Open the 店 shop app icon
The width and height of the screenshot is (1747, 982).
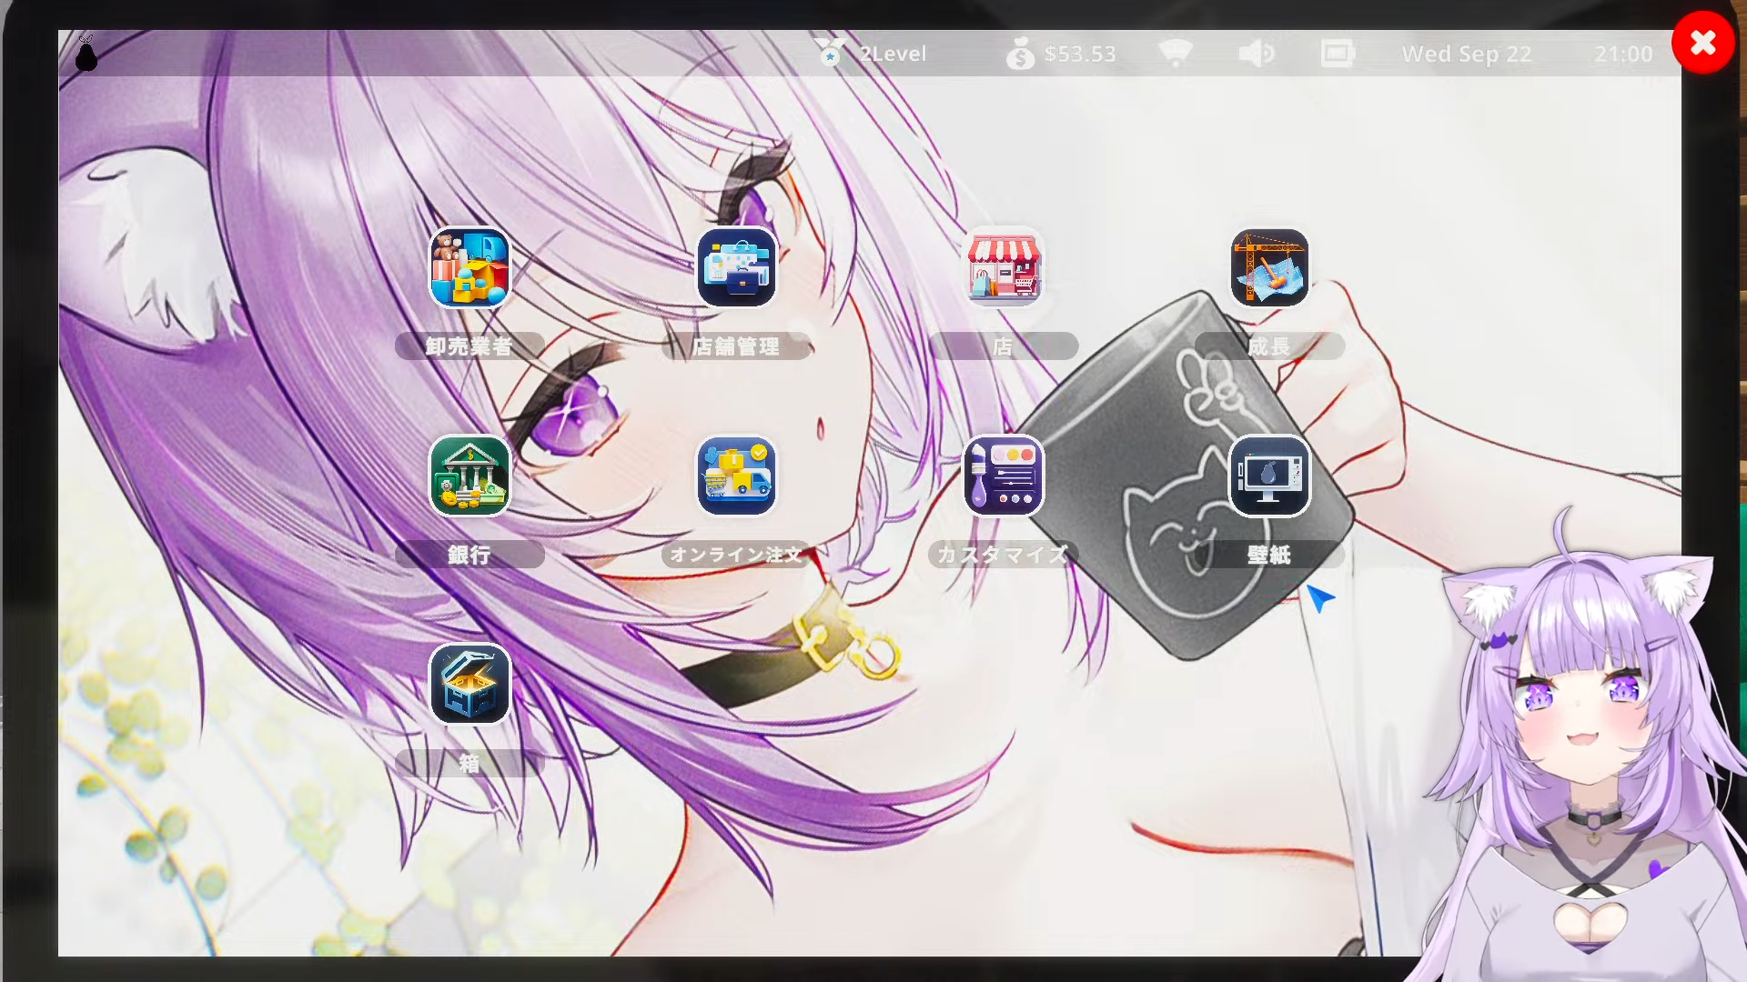1004,267
